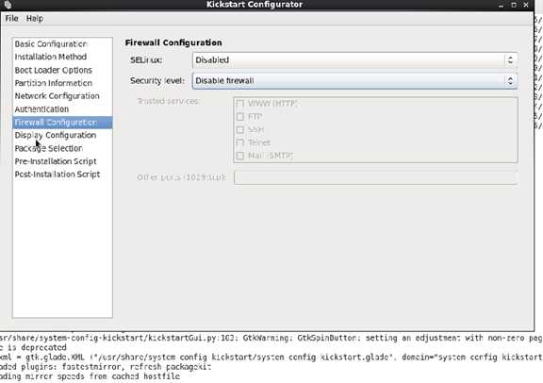The height and width of the screenshot is (383, 543).
Task: Go to Package Selection section
Action: coord(62,148)
